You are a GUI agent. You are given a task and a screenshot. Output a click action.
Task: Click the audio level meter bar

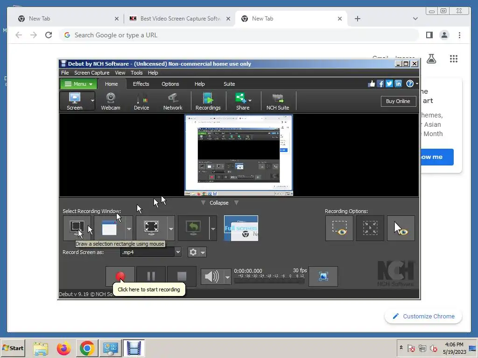(269, 281)
